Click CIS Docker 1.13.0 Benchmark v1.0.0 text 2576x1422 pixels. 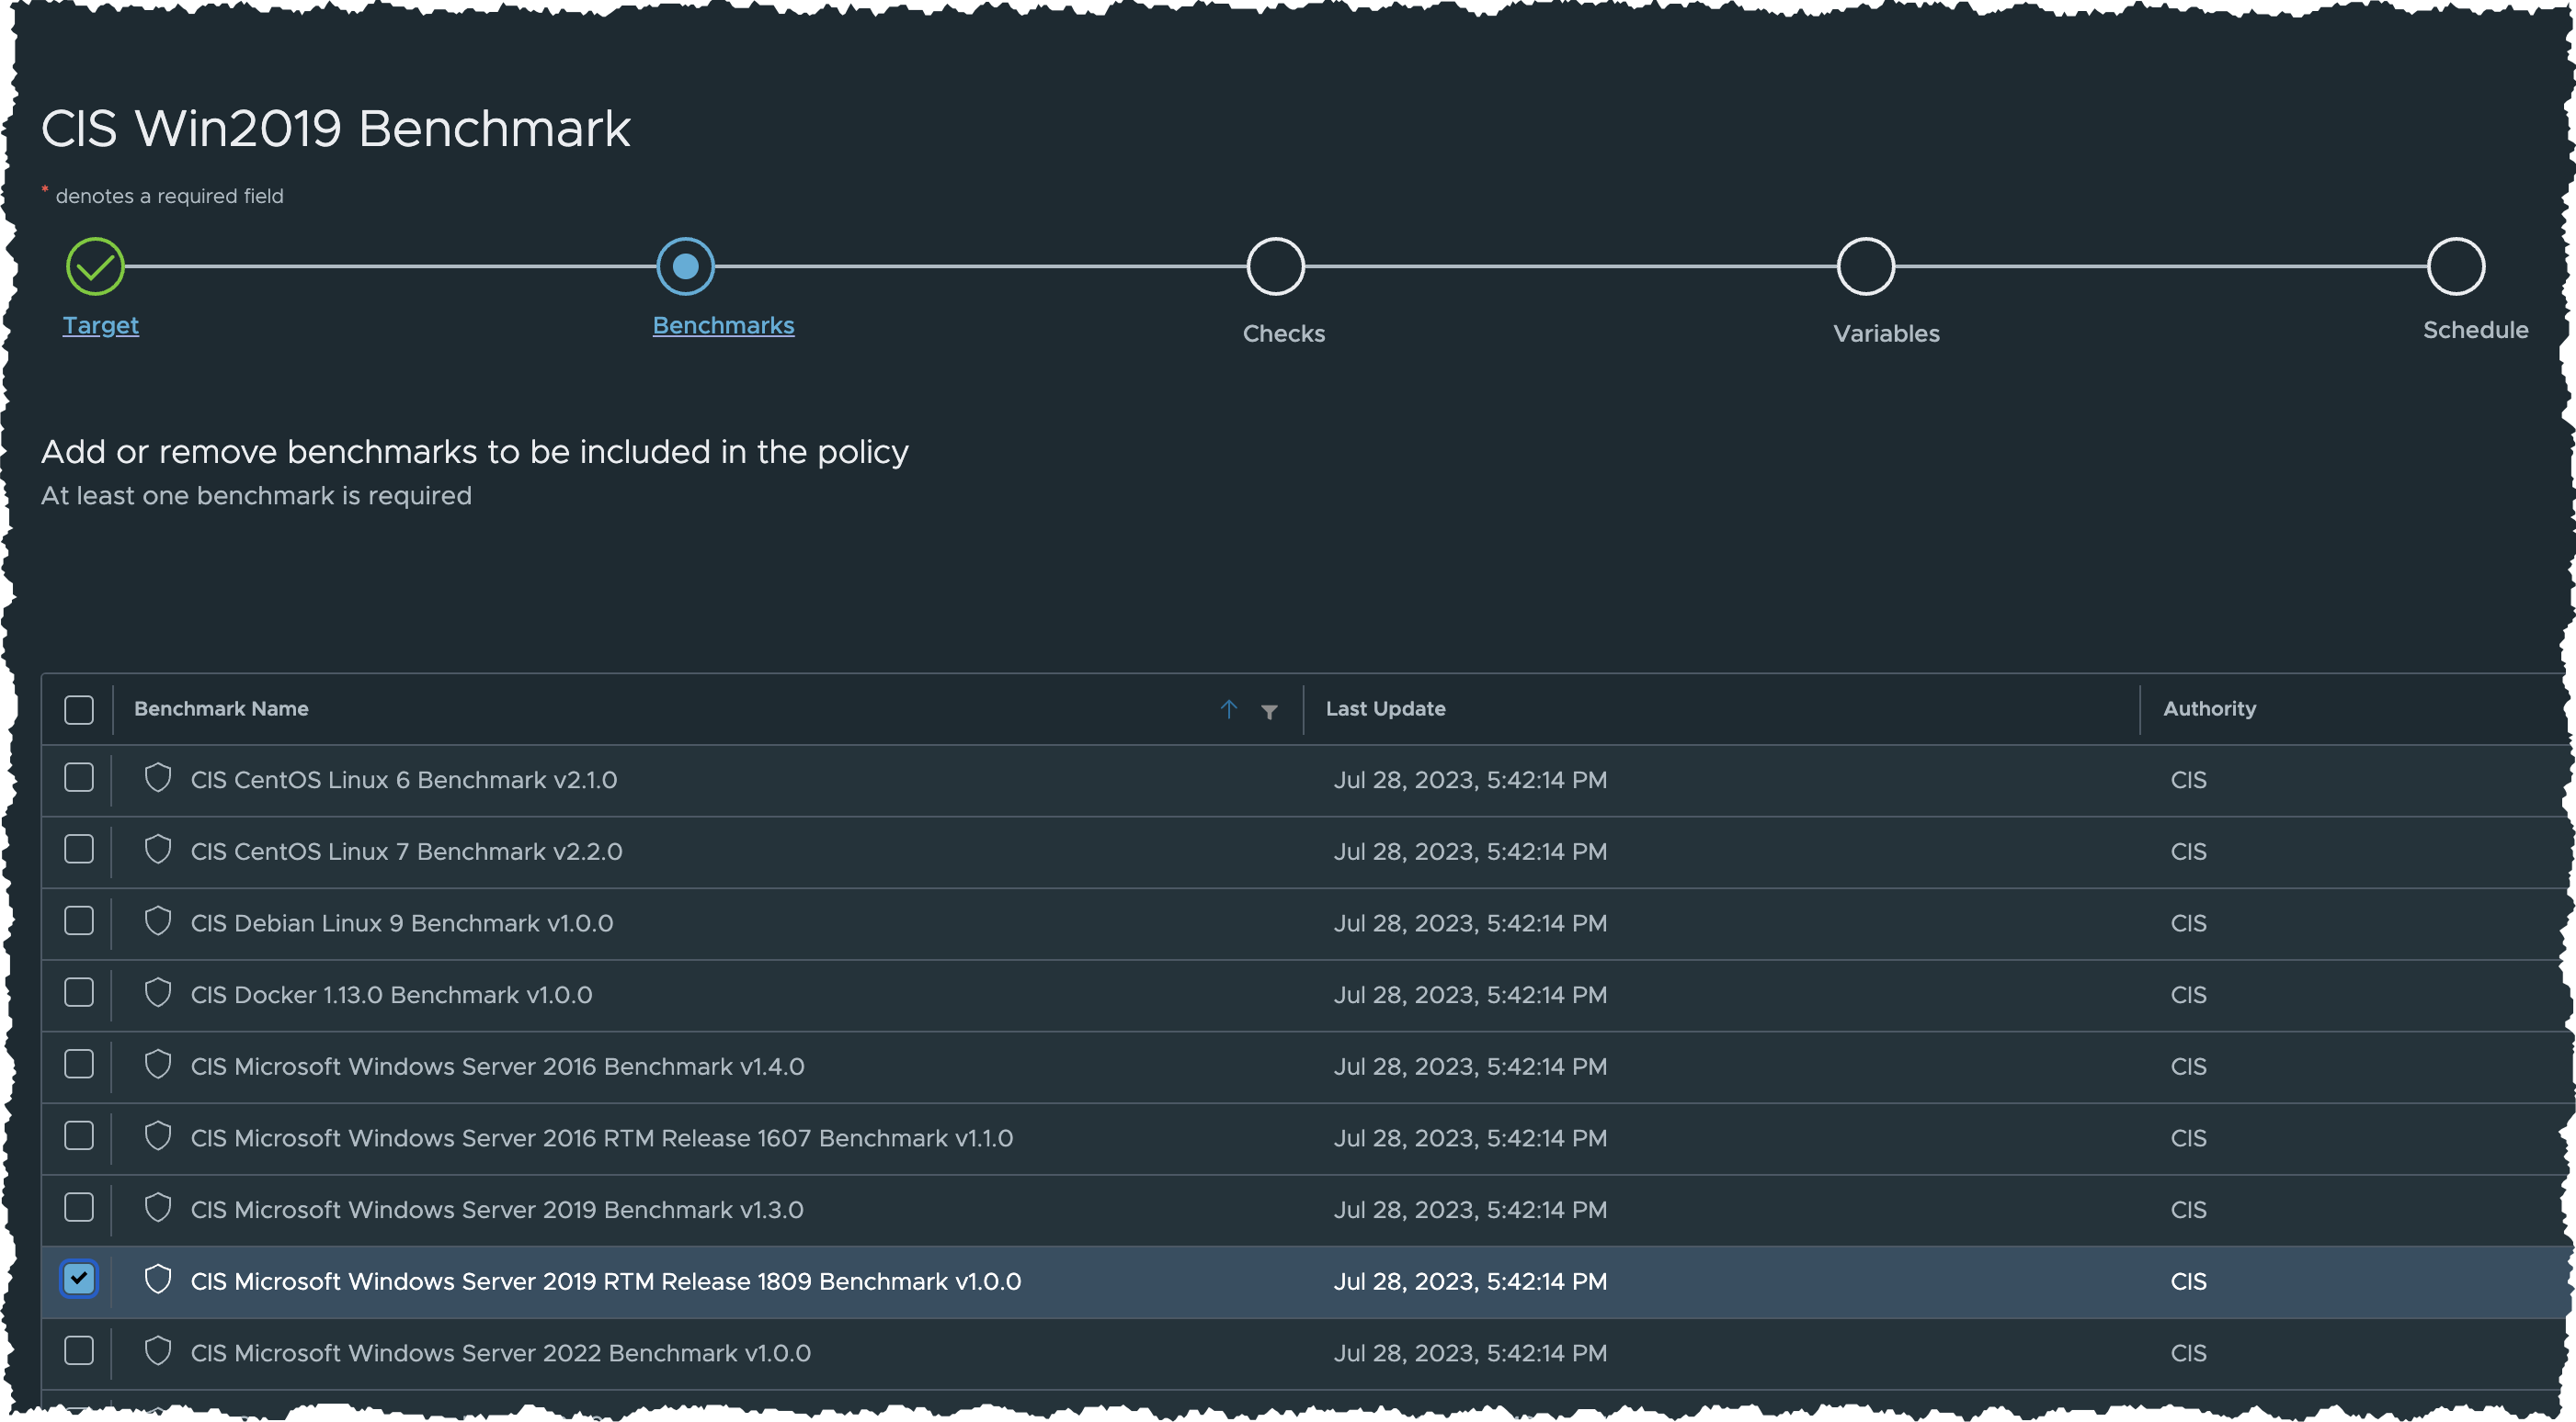pos(391,995)
